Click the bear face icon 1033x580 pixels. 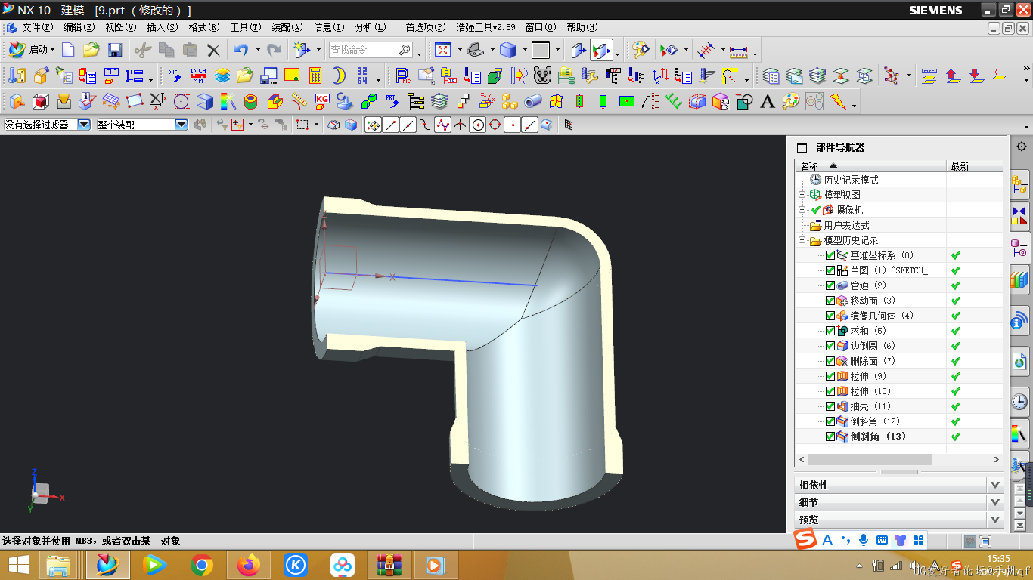(x=542, y=76)
